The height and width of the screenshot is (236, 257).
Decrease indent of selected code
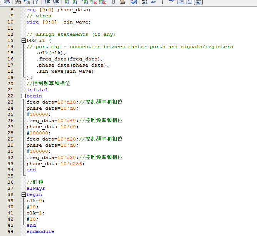point(56,2)
